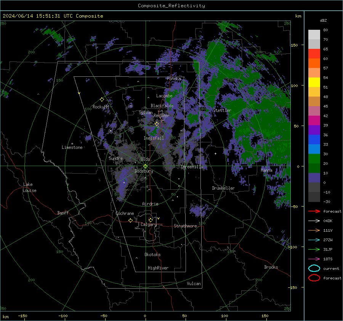Click the Okotoks label on map
343x321 pixels.
pyautogui.click(x=152, y=255)
